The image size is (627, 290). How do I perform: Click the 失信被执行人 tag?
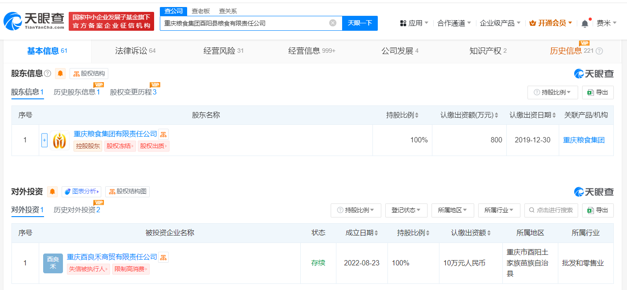click(x=89, y=269)
